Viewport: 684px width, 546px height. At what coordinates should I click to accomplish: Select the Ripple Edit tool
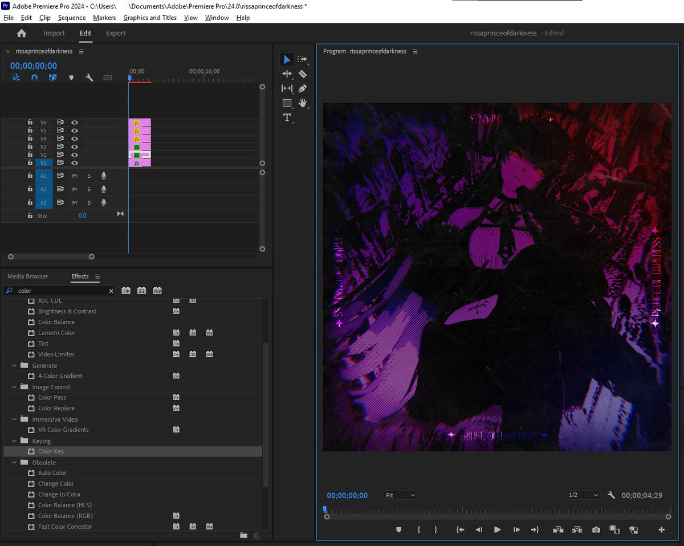coord(287,74)
